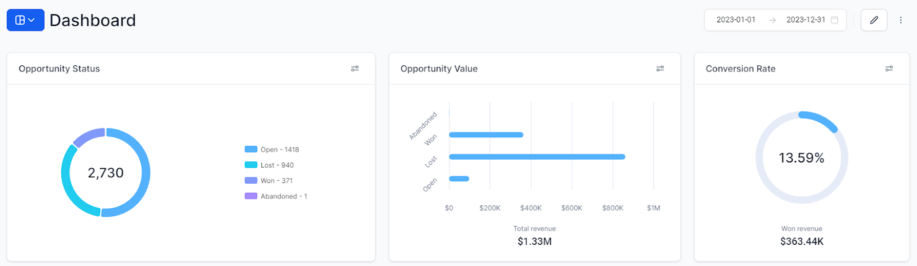Open Opportunity Value widget filter settings
The height and width of the screenshot is (266, 917).
point(660,69)
